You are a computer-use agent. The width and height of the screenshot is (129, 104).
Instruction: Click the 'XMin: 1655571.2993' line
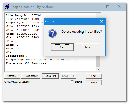click(x=22, y=26)
